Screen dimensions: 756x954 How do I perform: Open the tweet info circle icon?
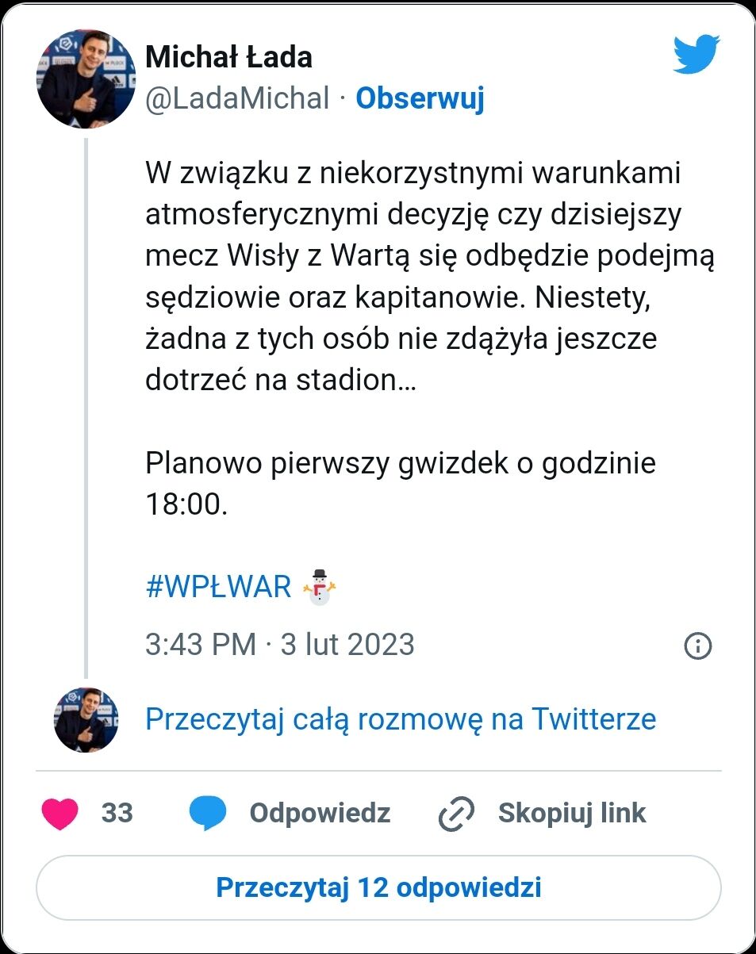click(697, 646)
